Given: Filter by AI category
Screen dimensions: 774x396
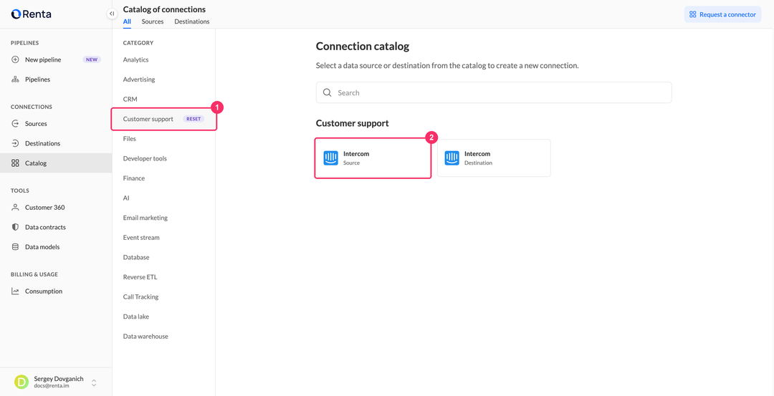Looking at the screenshot, I should click(x=126, y=198).
